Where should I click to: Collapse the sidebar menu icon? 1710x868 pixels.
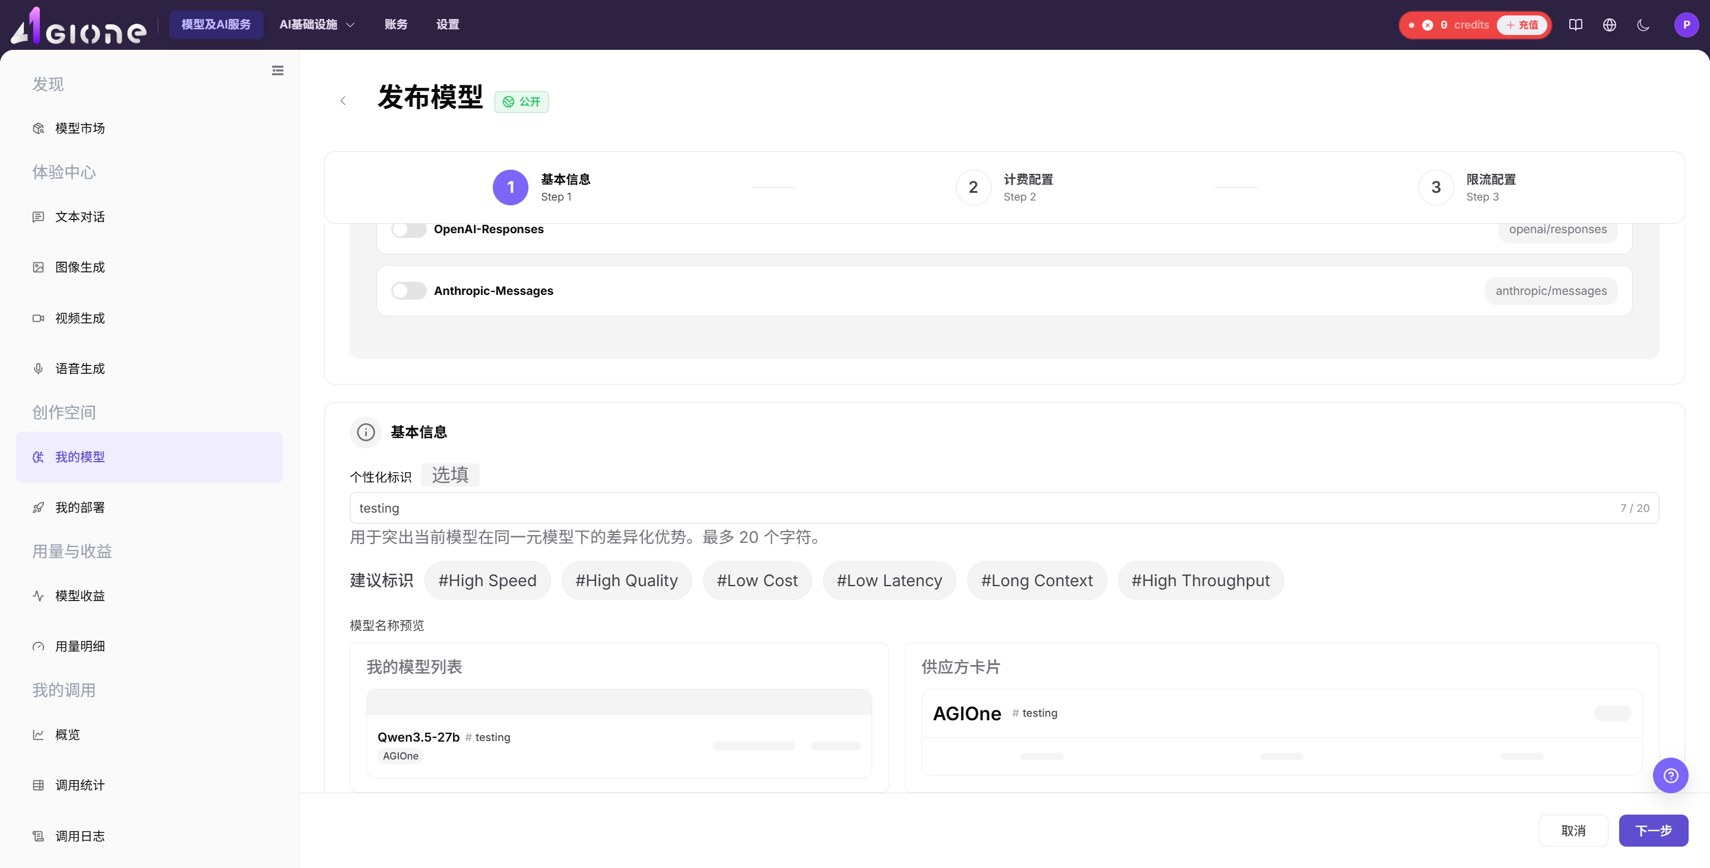[x=277, y=70]
